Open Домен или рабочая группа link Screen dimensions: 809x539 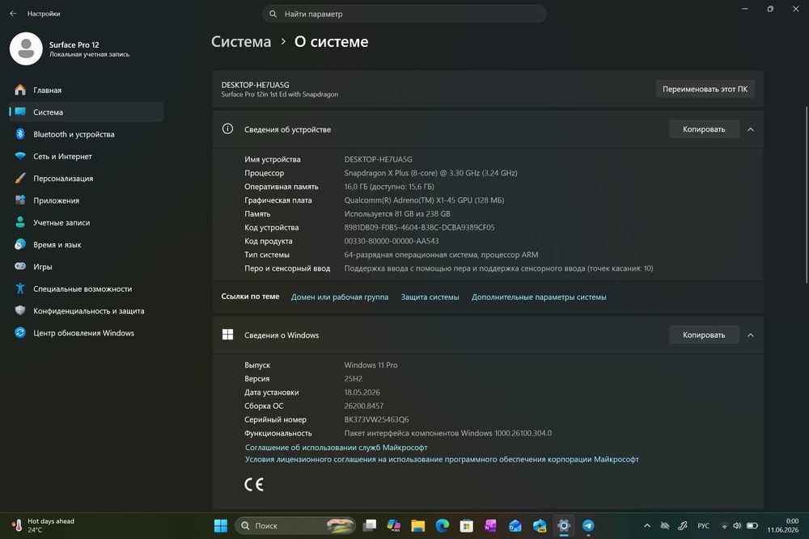[x=340, y=297]
